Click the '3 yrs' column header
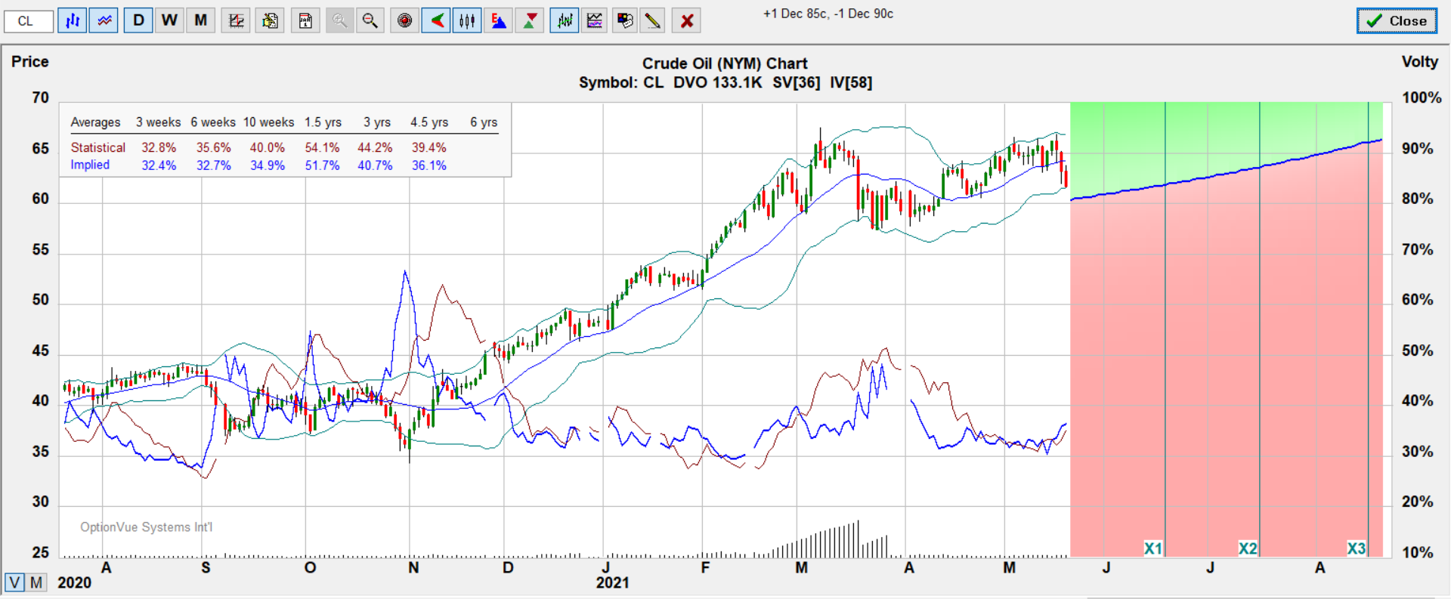The image size is (1451, 599). (377, 122)
